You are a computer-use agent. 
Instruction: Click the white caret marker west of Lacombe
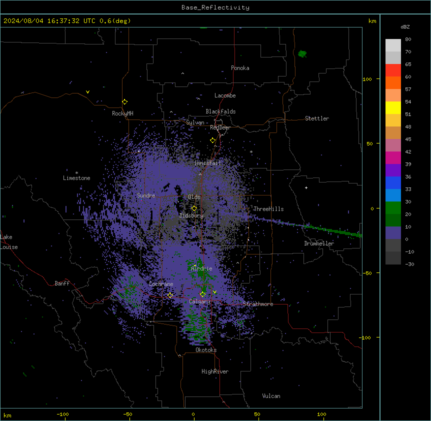[x=198, y=98]
